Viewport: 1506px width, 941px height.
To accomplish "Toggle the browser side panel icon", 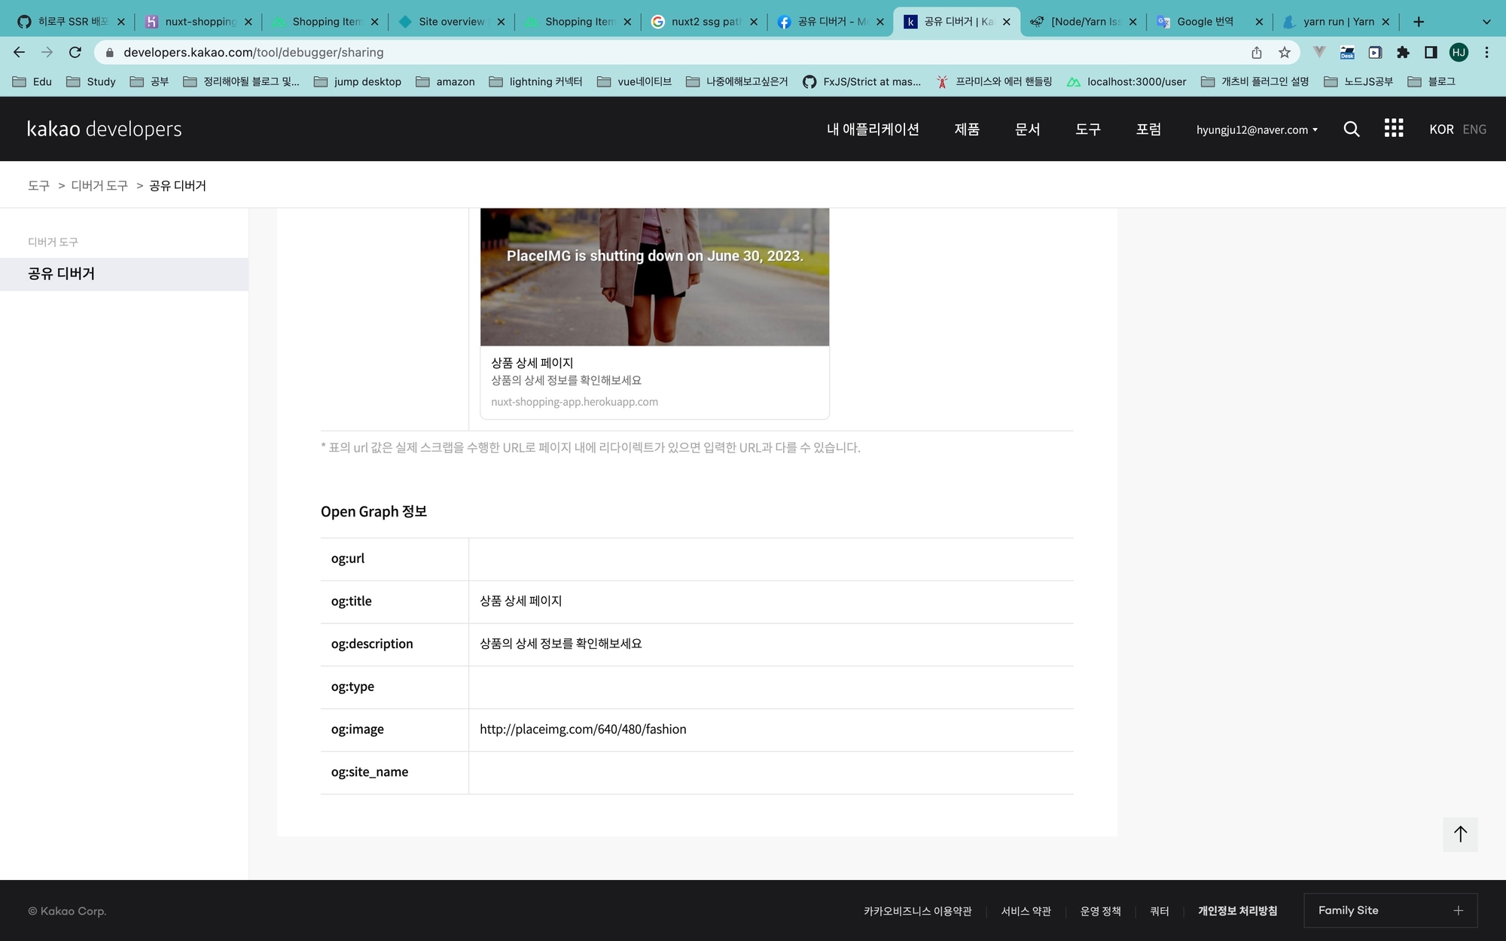I will (1431, 52).
